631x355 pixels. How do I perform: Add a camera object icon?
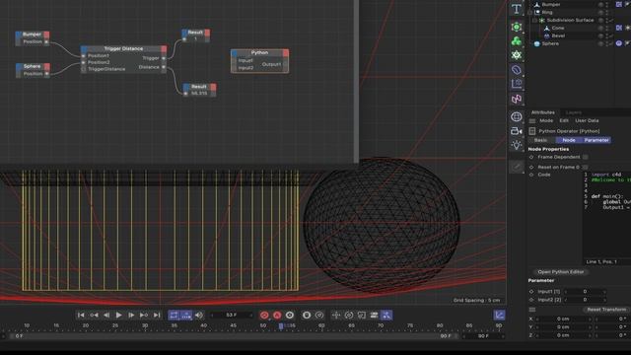tap(517, 131)
